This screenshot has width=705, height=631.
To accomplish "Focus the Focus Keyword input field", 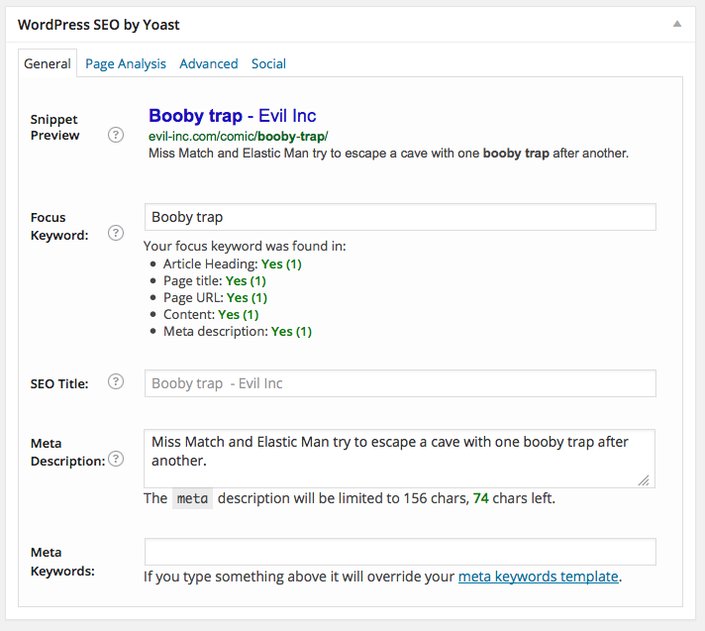I will point(399,217).
